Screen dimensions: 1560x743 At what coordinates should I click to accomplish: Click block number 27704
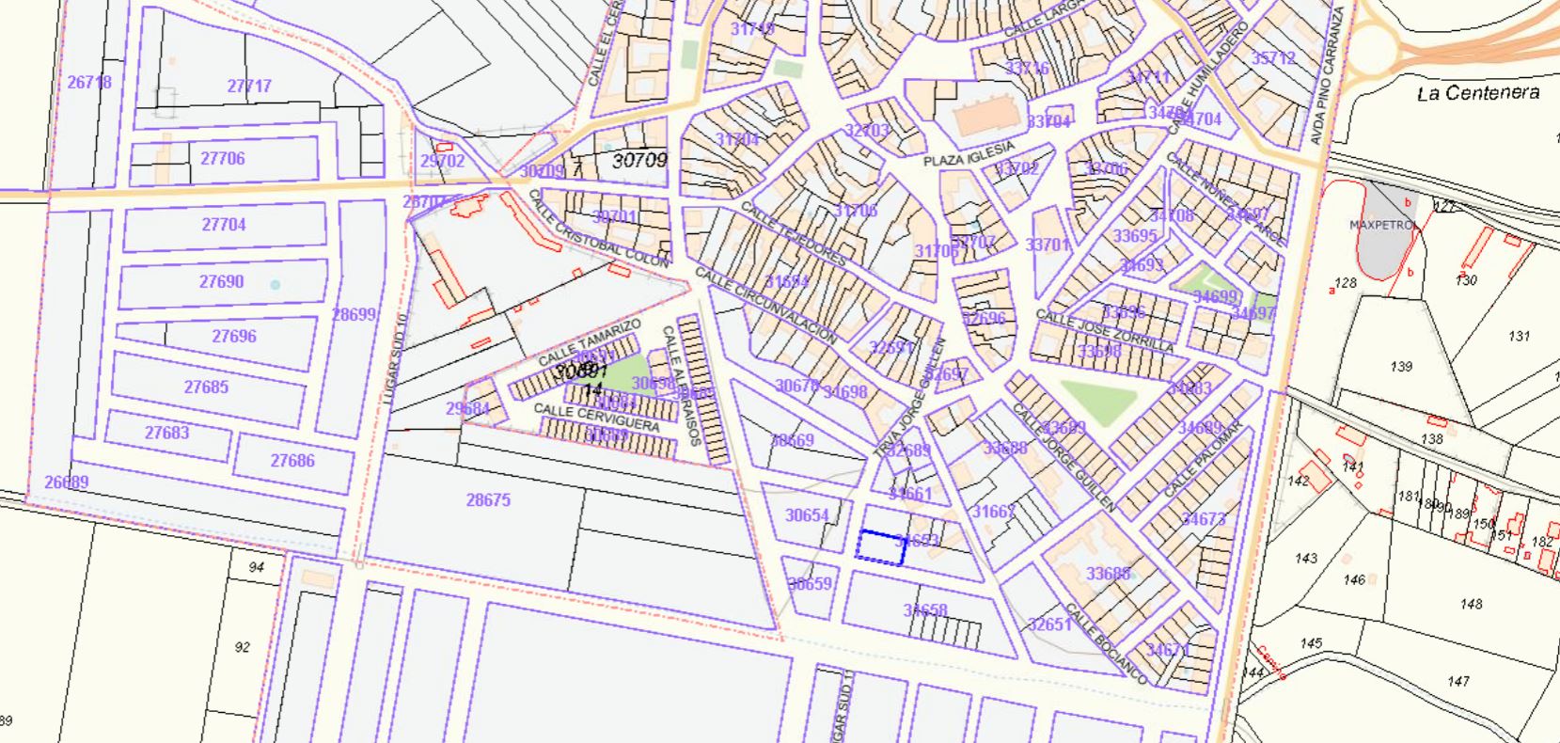(223, 225)
